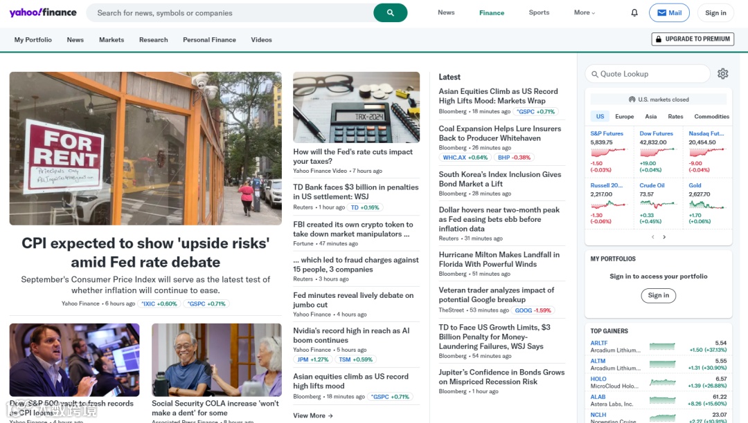
Task: Open the Research menu
Action: (x=154, y=40)
